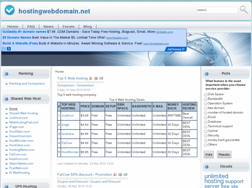Screen dimensions: 252x188
Task: Open Build A Website (Free) ad
Action: [x=20, y=43]
